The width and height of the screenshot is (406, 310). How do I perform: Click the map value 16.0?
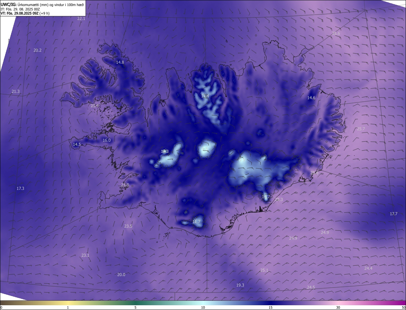coord(107,140)
